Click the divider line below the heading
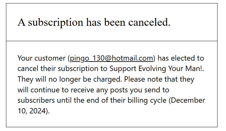Screen dimensions: 226x131 (112, 41)
